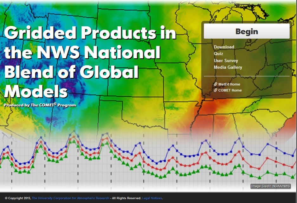Open the Download link
The width and height of the screenshot is (297, 203).
pos(224,47)
